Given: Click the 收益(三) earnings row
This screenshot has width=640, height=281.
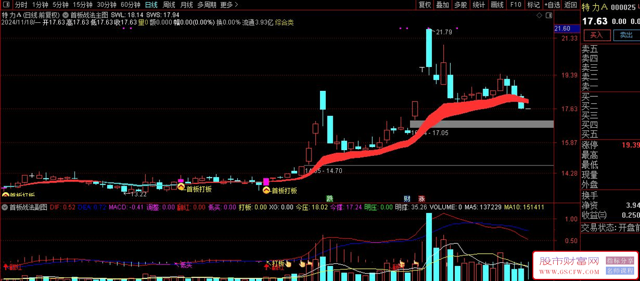Looking at the screenshot, I should coord(611,215).
